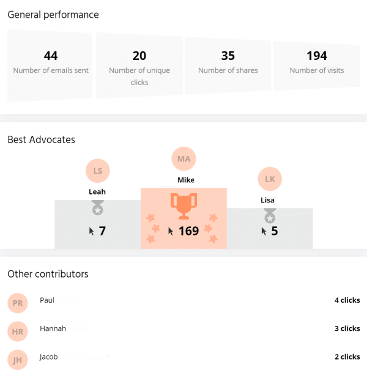Click Jacob's 2 clicks count
Screen dimensions: 367x373
347,356
